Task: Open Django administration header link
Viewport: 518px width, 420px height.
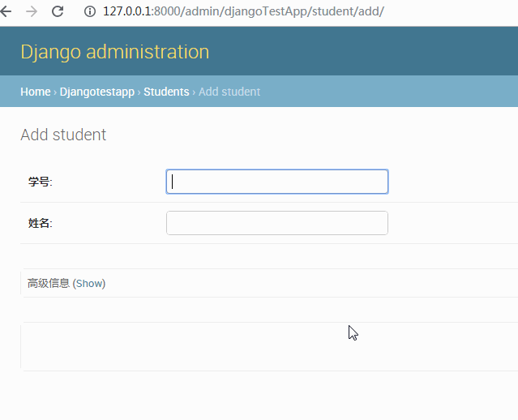Action: point(115,52)
